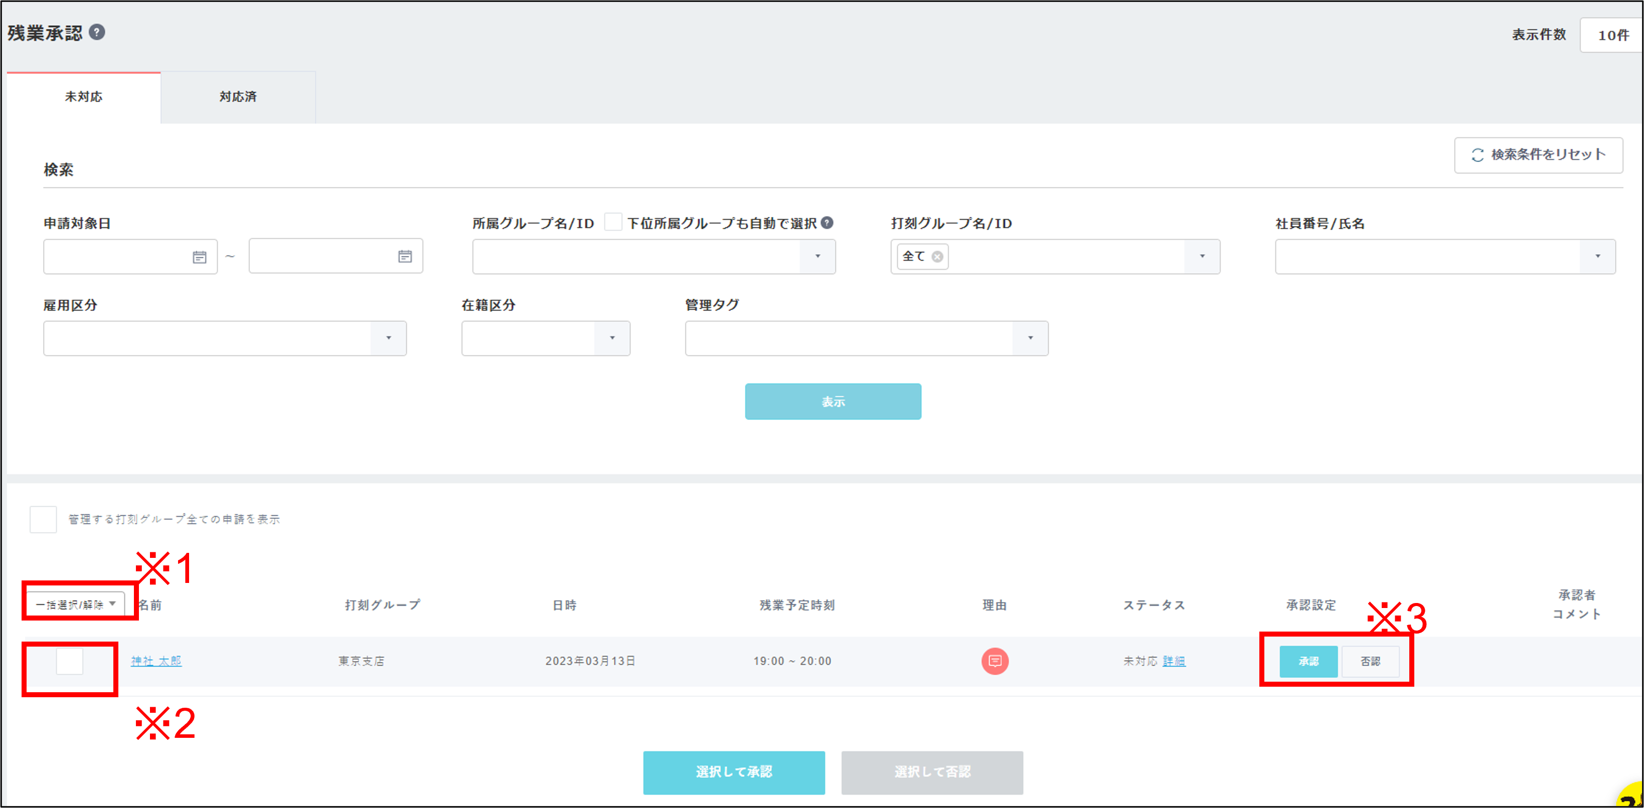Select the checkbox for 神社 太郎 row

(70, 661)
